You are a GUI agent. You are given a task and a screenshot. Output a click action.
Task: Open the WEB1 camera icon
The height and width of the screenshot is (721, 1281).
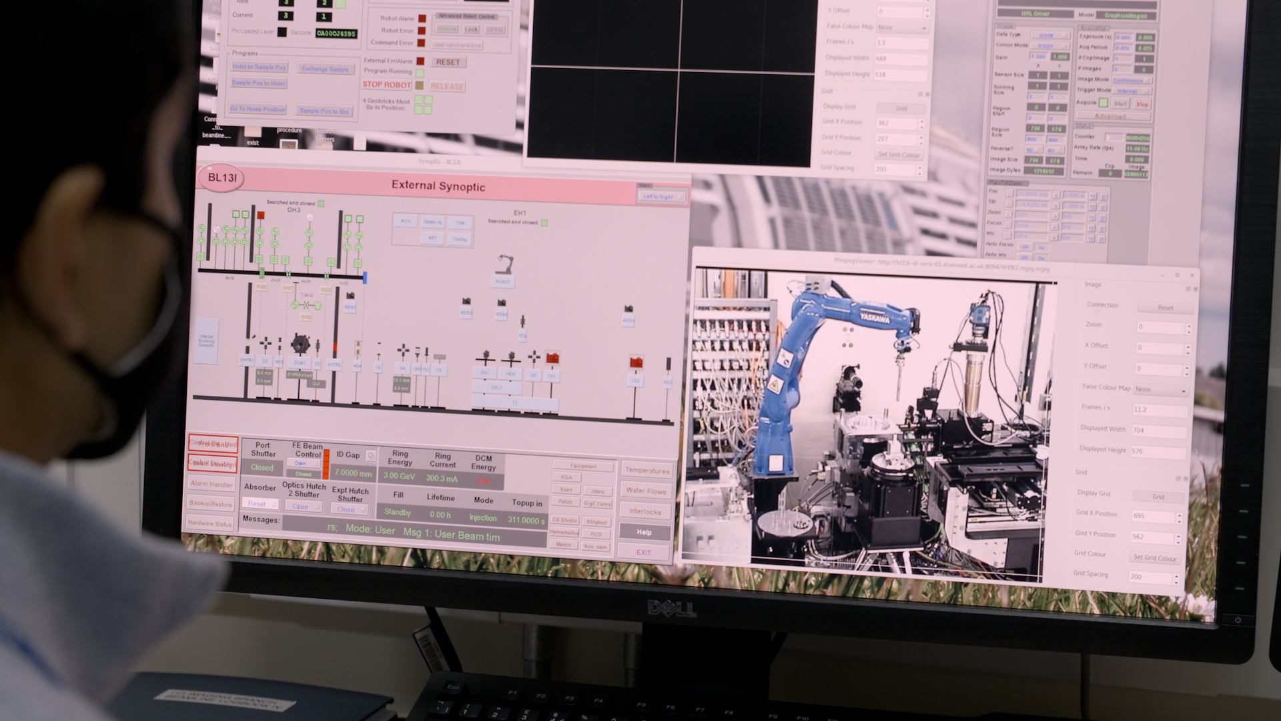(350, 296)
